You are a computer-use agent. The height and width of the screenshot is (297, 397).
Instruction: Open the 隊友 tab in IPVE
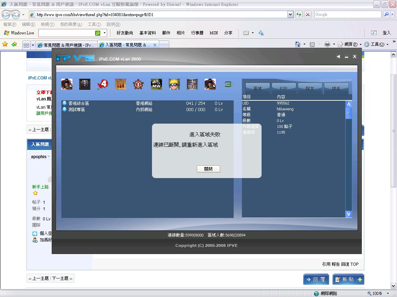[x=310, y=88]
